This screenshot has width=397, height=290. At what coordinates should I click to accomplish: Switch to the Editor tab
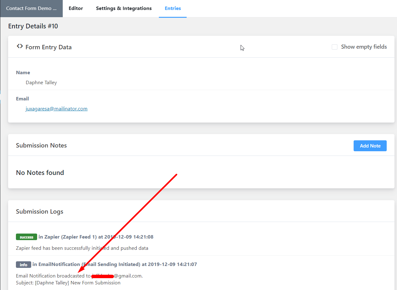76,8
